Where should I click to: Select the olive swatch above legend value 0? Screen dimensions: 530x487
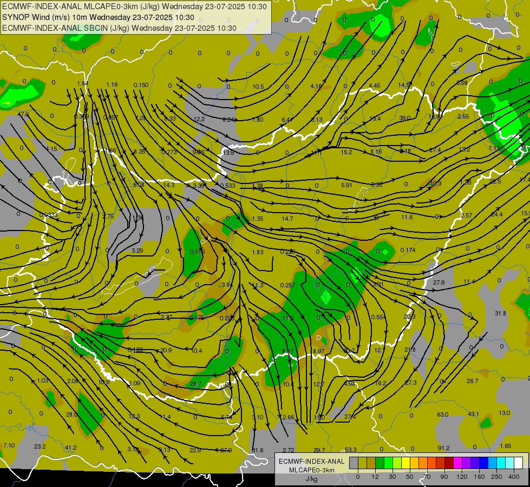362,463
